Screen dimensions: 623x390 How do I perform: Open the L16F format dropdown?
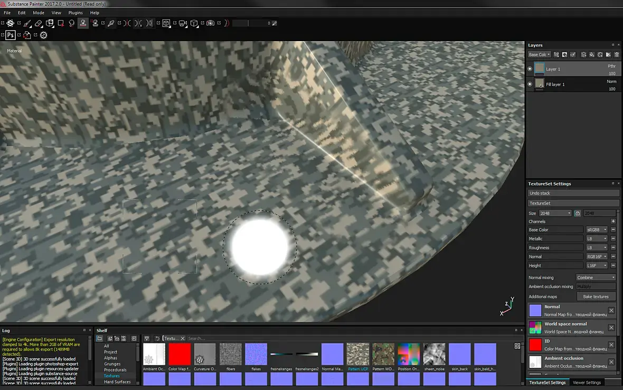[597, 266]
